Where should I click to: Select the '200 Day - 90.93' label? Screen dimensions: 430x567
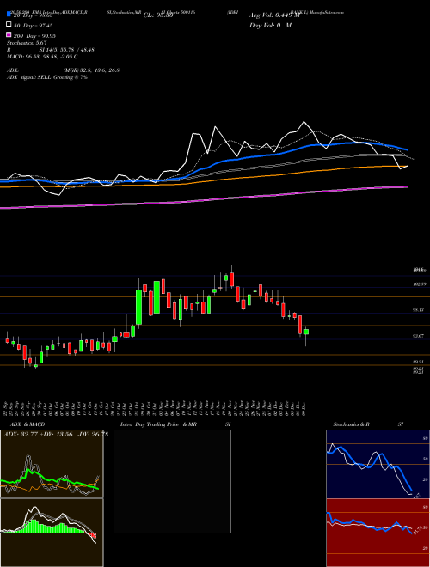click(x=34, y=35)
